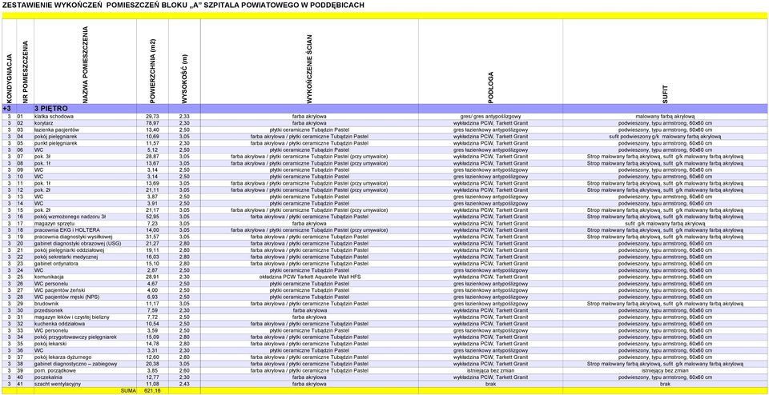Select the area value '20,38'
This screenshot has height=395, width=769.
(x=152, y=364)
